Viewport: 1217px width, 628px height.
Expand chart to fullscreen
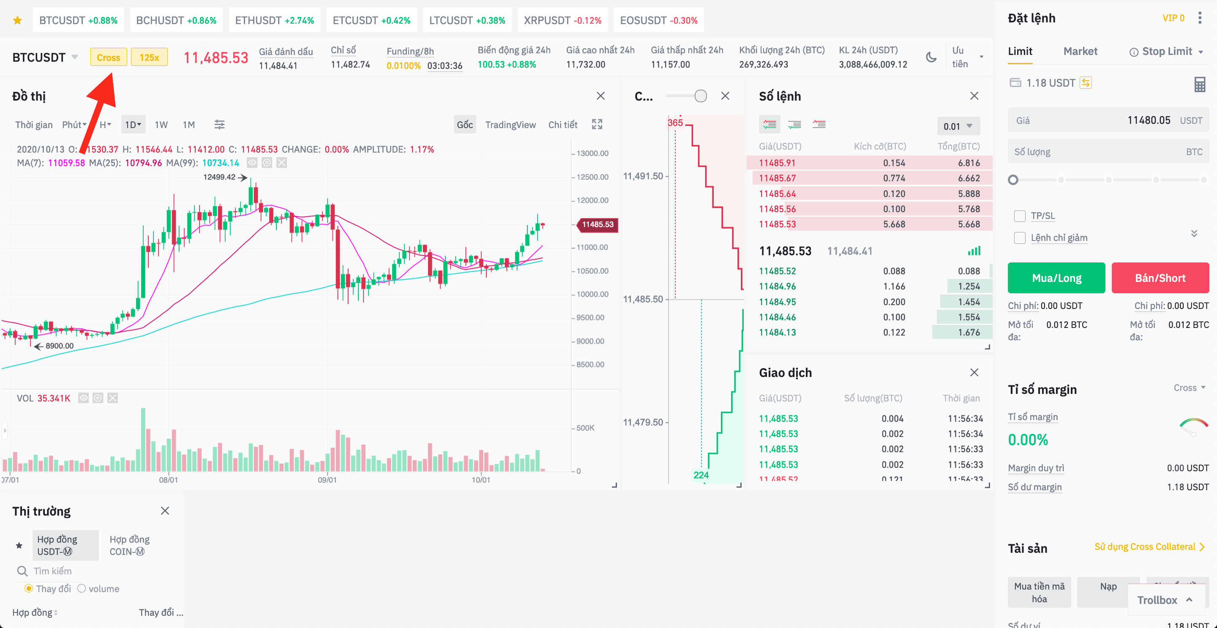pos(597,124)
